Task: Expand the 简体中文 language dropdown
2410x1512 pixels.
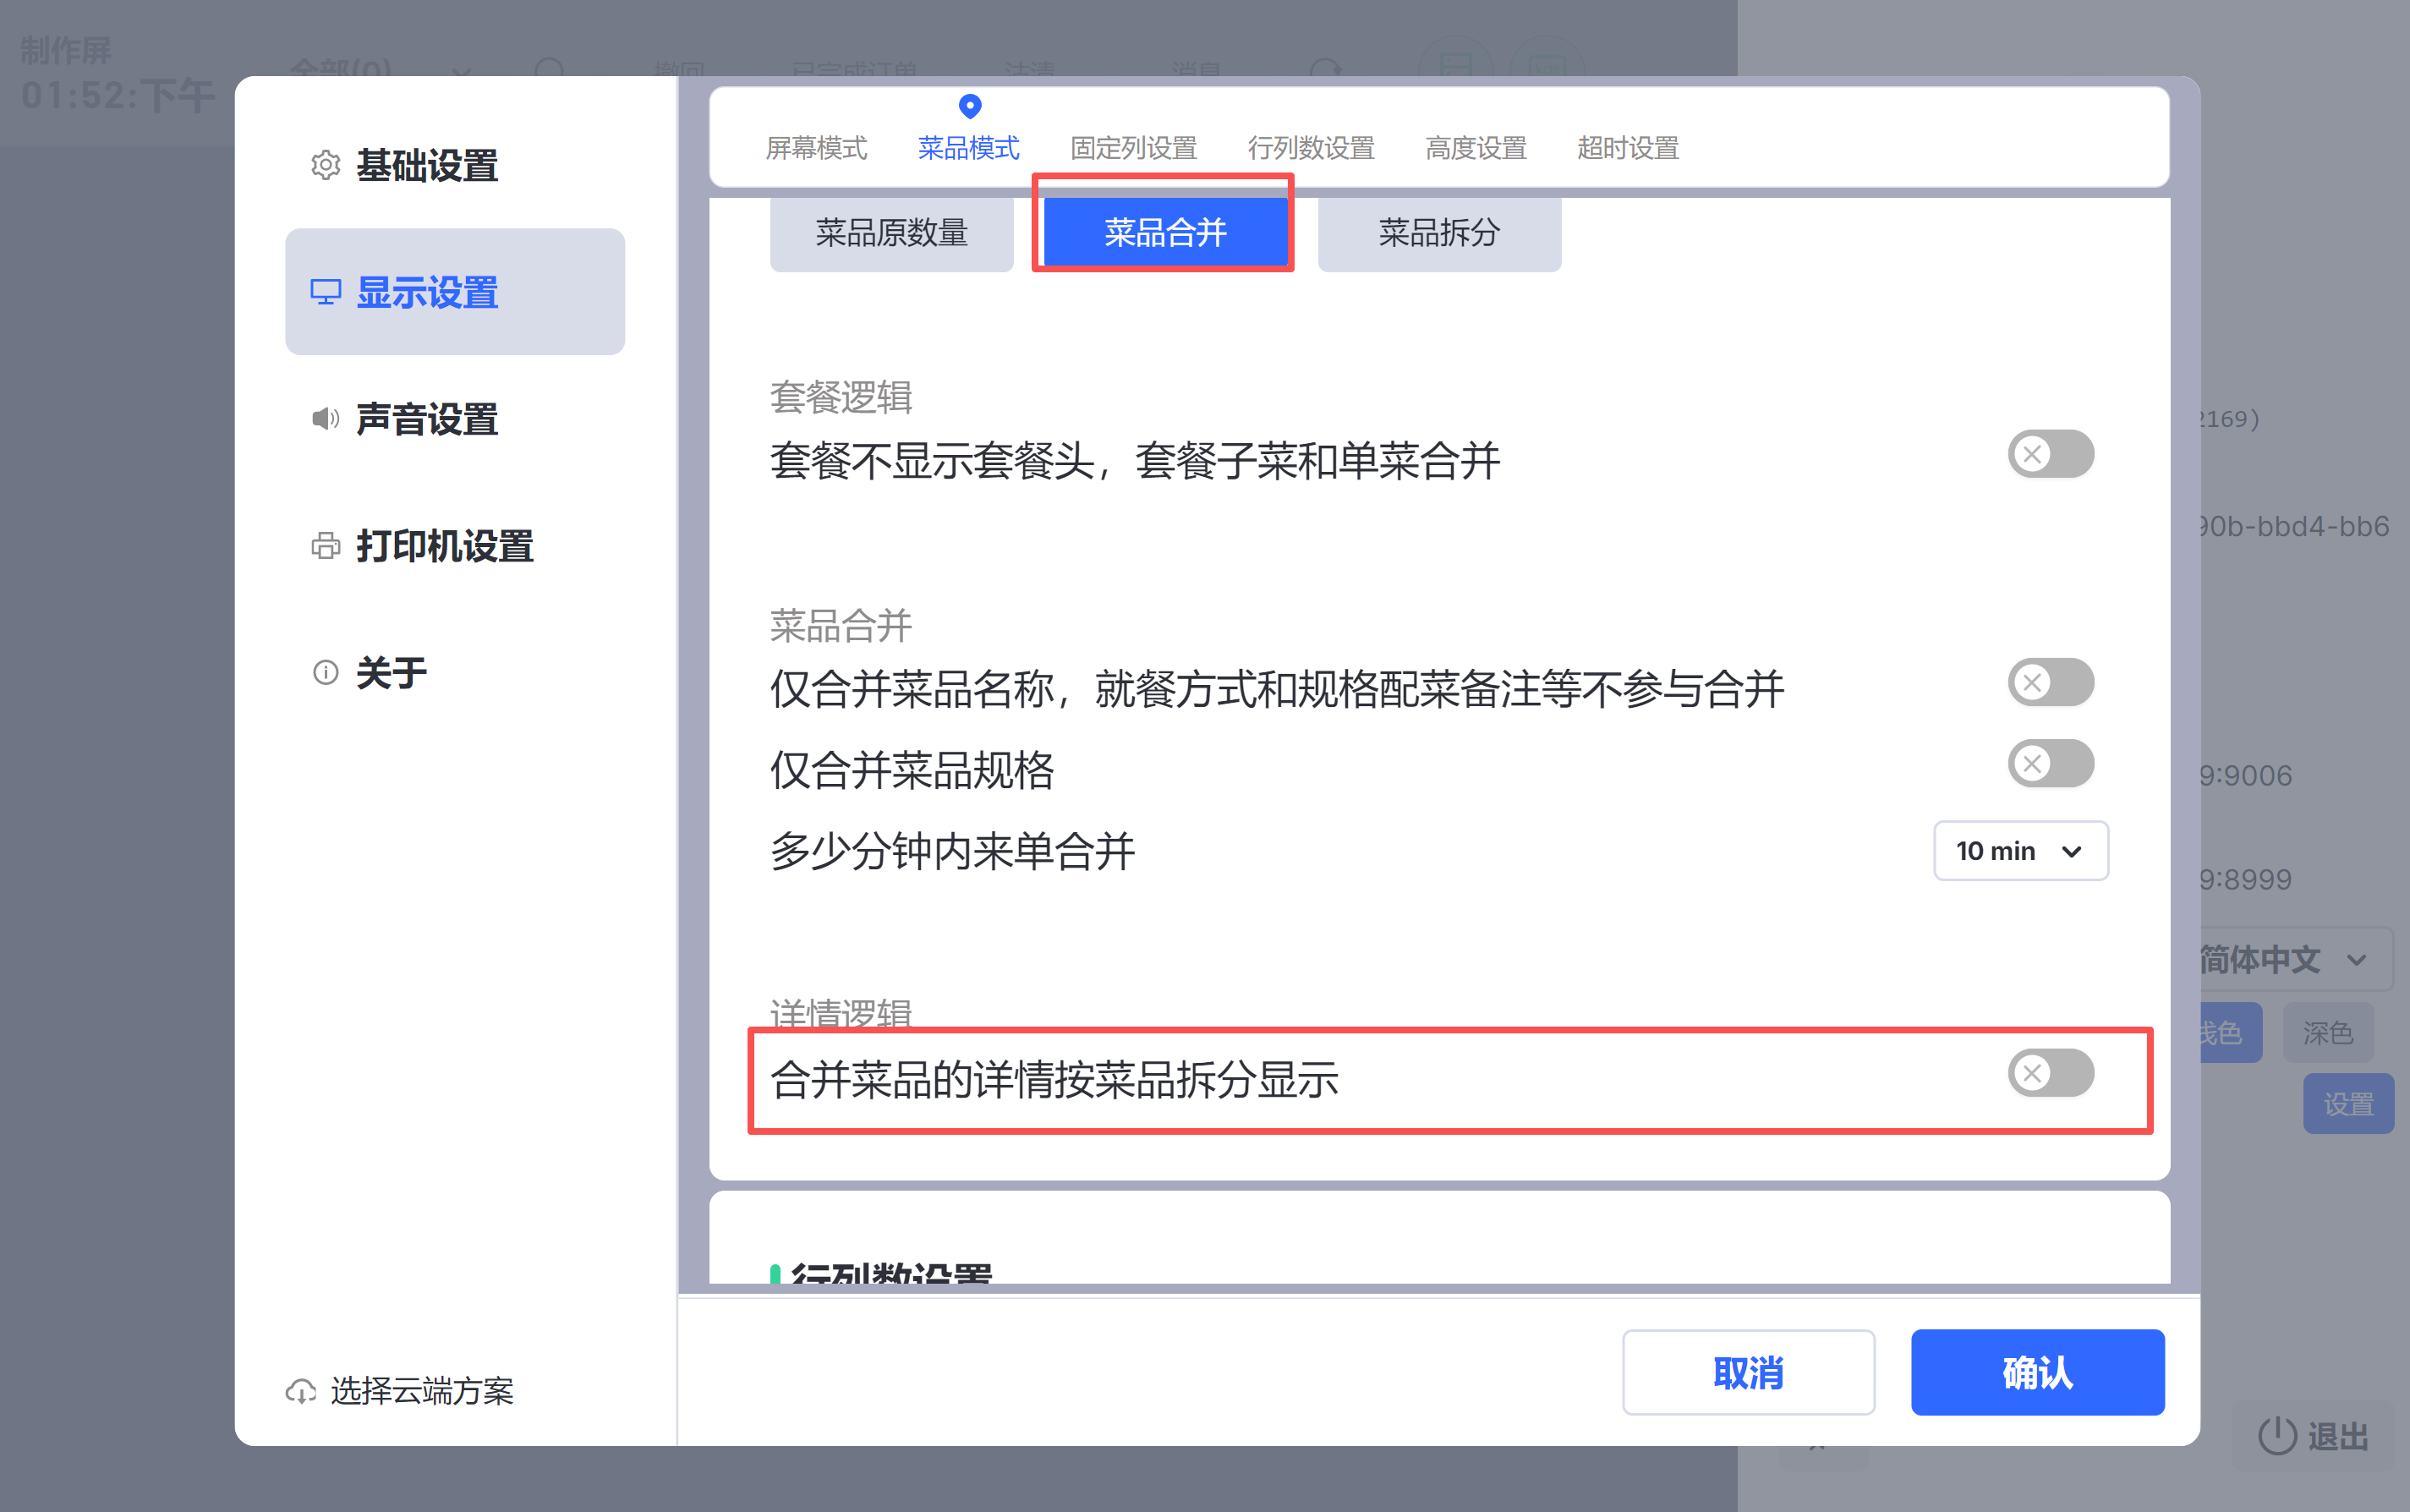Action: click(x=2290, y=960)
